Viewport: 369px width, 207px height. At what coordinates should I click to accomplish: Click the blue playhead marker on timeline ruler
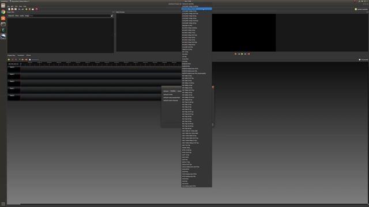click(x=21, y=64)
